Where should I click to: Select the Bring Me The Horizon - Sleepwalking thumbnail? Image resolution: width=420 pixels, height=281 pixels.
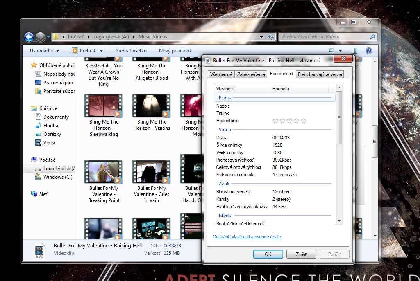103,106
